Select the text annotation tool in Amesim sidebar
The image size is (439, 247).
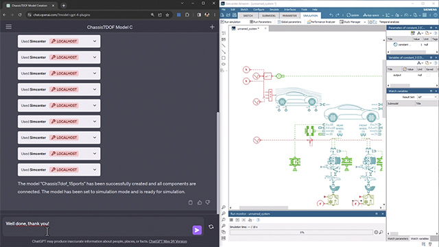pyautogui.click(x=224, y=34)
